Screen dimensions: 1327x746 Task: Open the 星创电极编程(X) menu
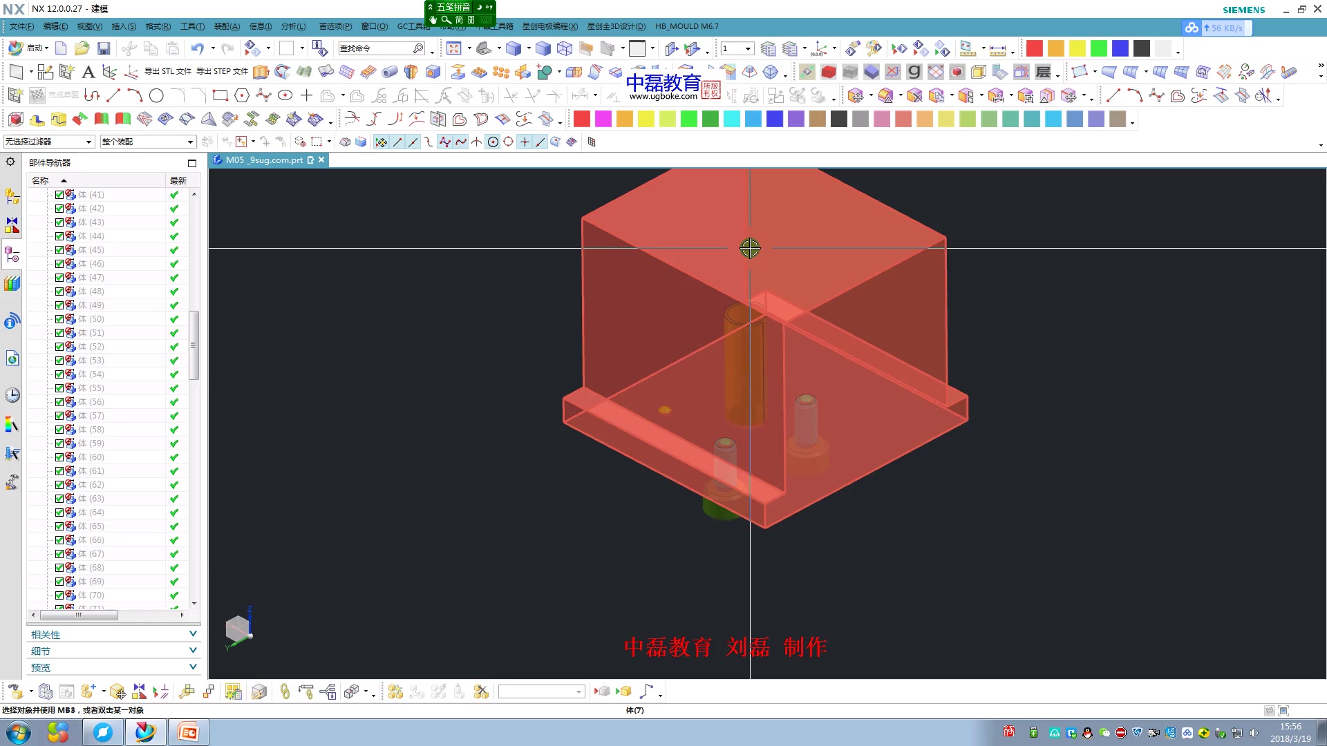coord(549,26)
